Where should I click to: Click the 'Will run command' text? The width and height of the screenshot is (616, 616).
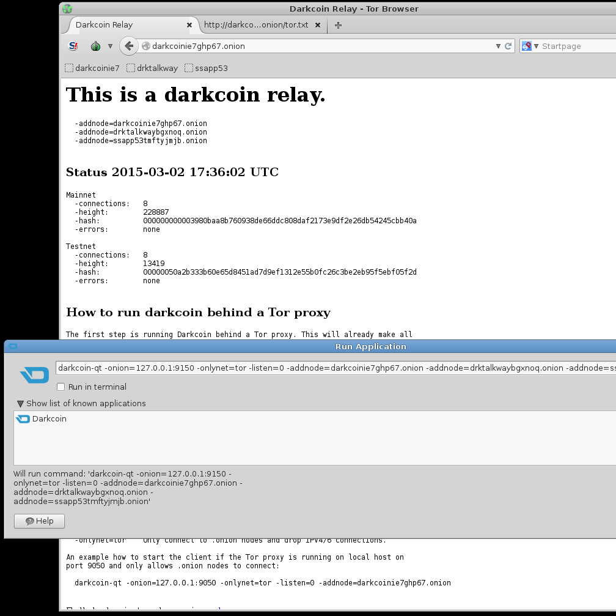[128, 488]
